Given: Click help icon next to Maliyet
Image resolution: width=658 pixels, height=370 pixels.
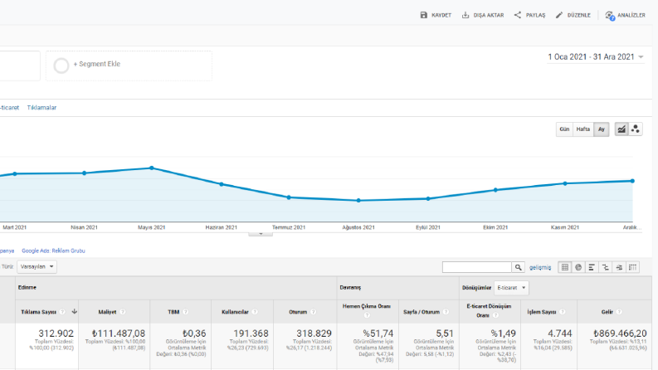Looking at the screenshot, I should (x=123, y=312).
